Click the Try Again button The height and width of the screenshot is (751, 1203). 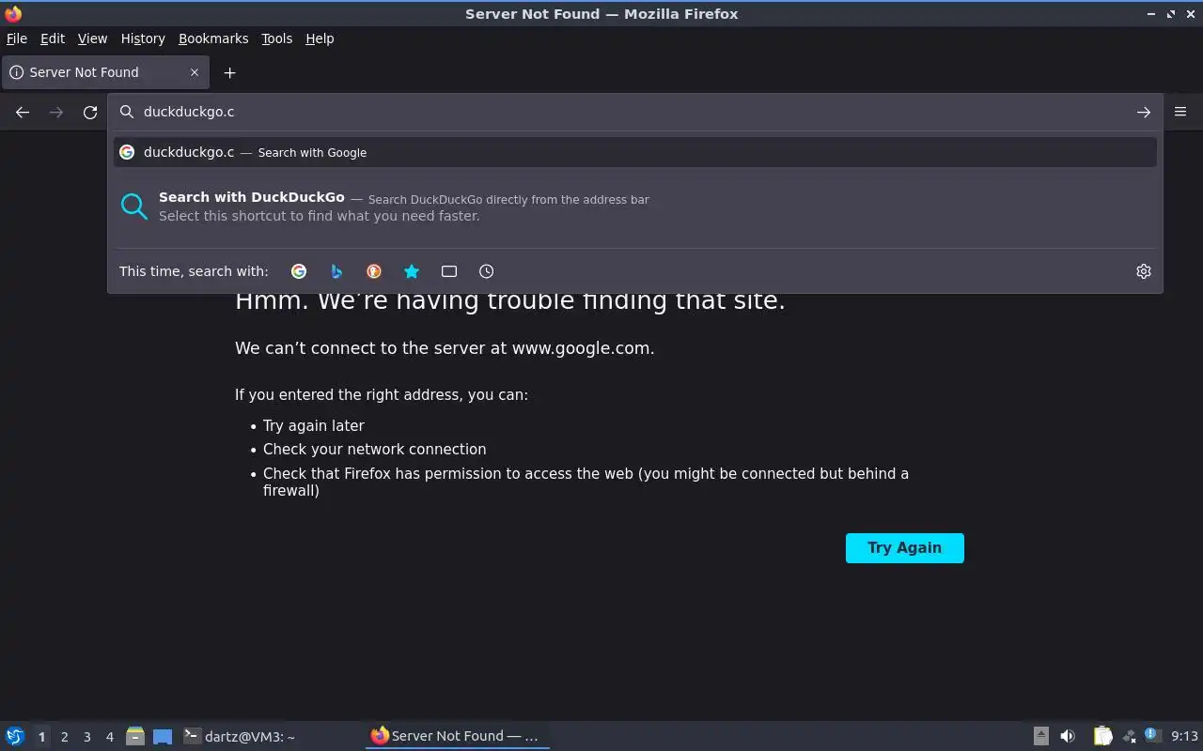pyautogui.click(x=904, y=548)
